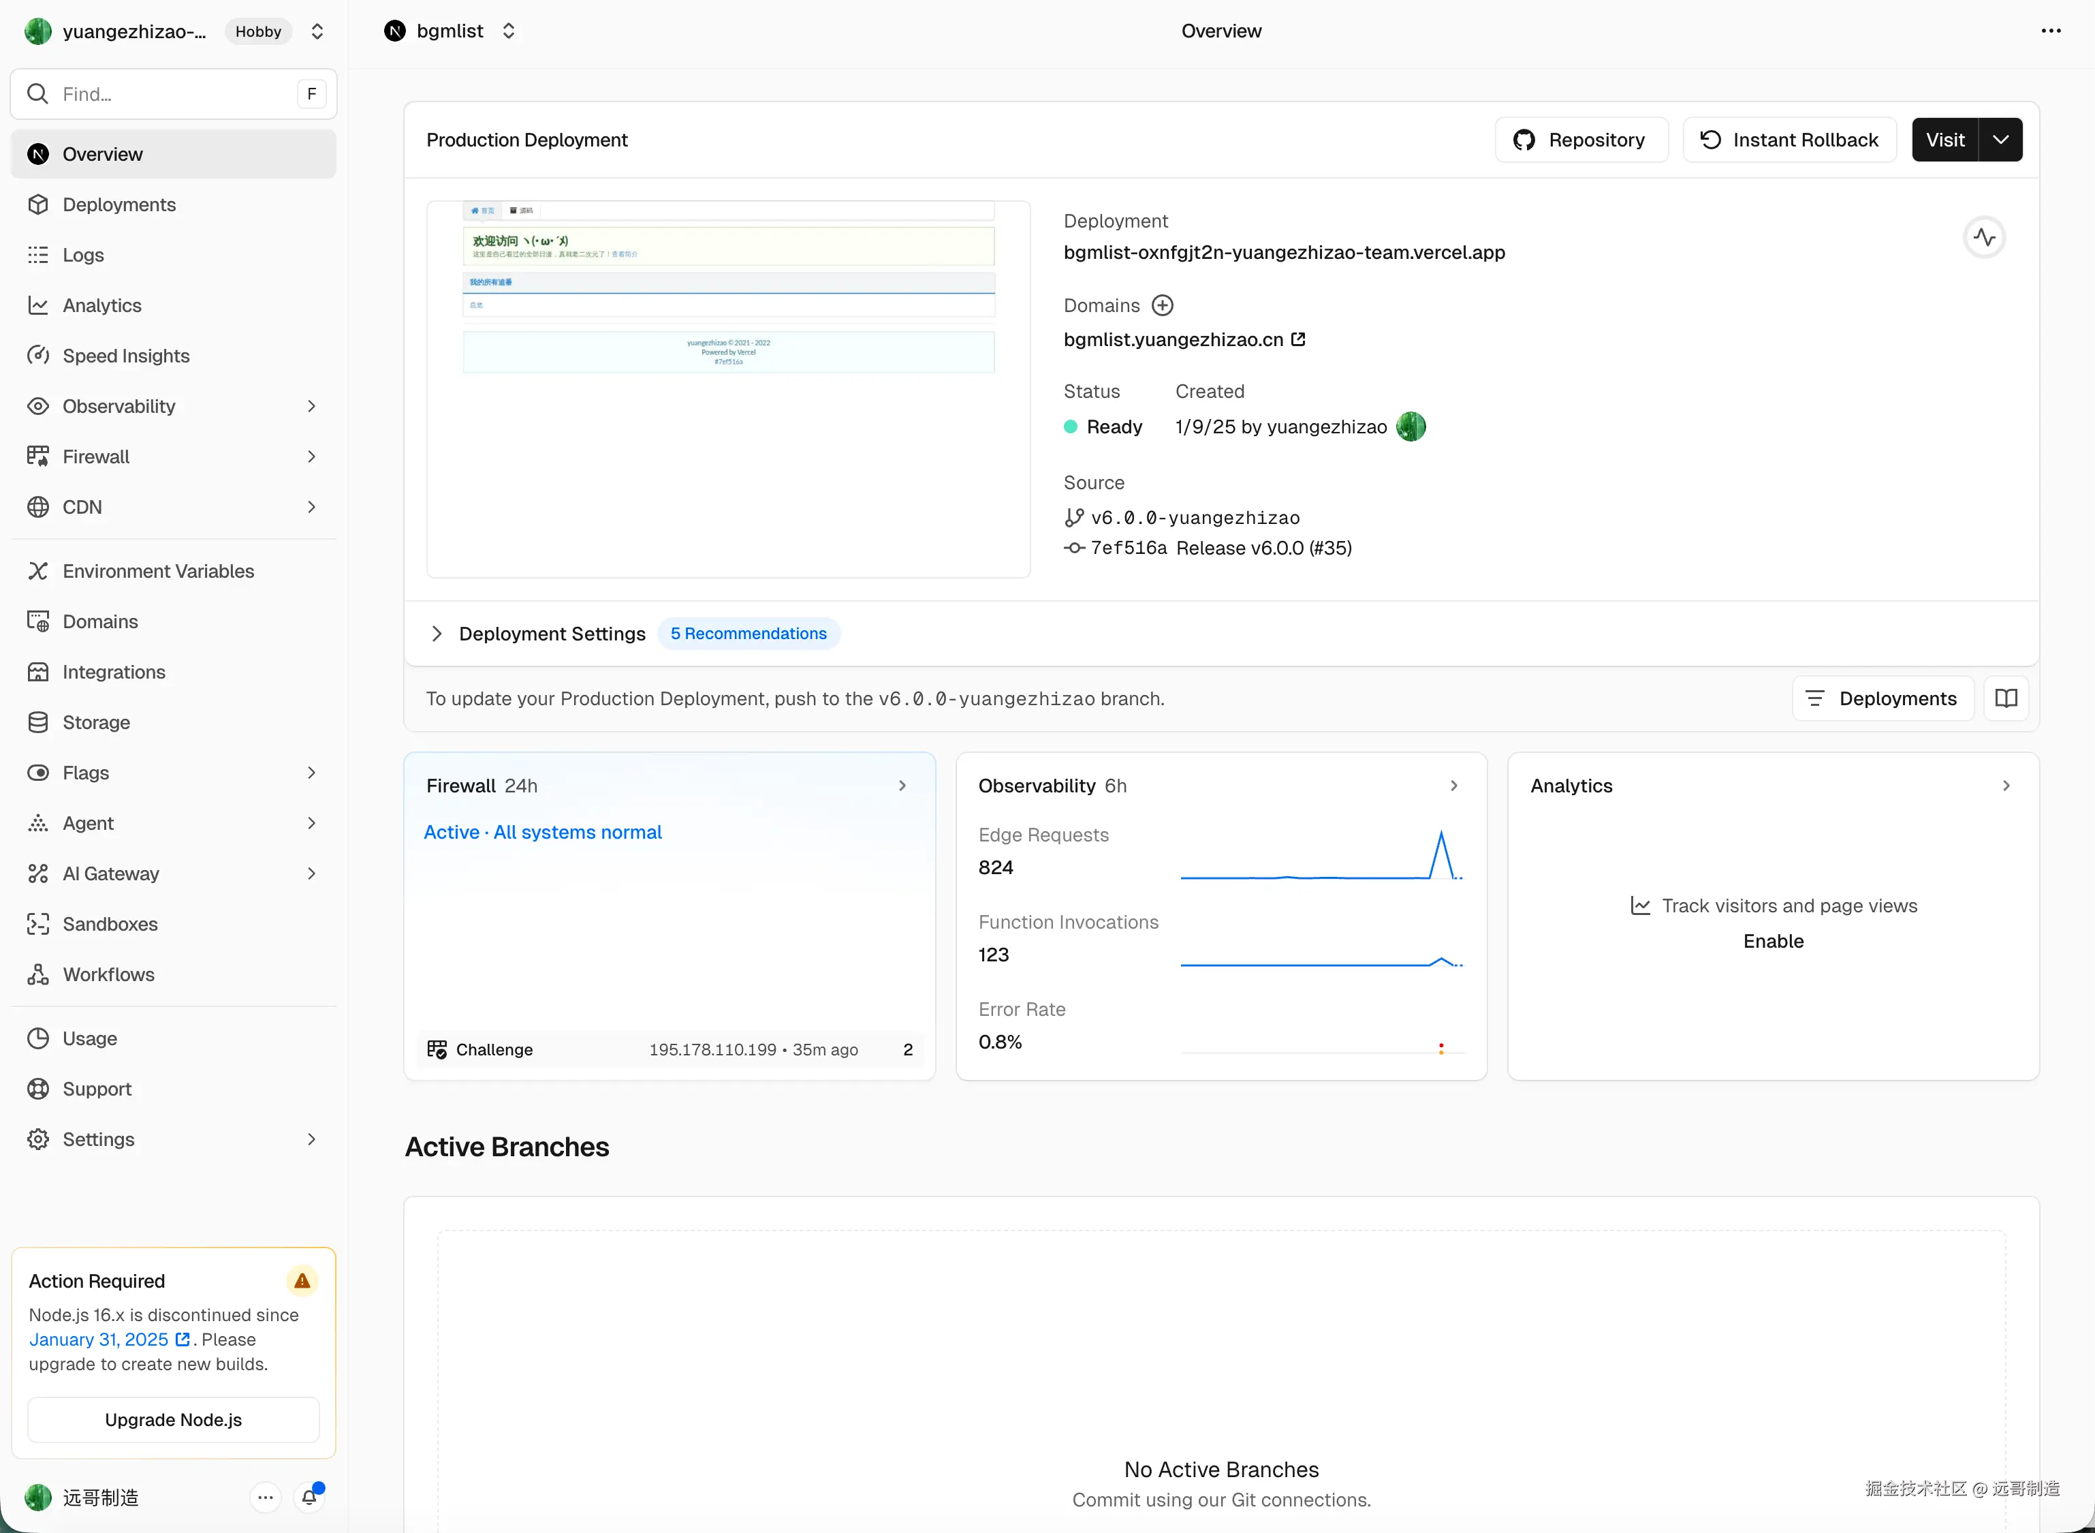The width and height of the screenshot is (2095, 1533).
Task: Open the top-right more options menu
Action: [x=2051, y=31]
